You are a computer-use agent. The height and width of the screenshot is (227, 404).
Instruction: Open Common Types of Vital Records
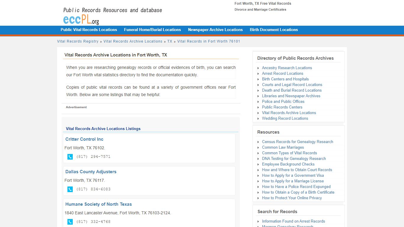click(x=289, y=153)
